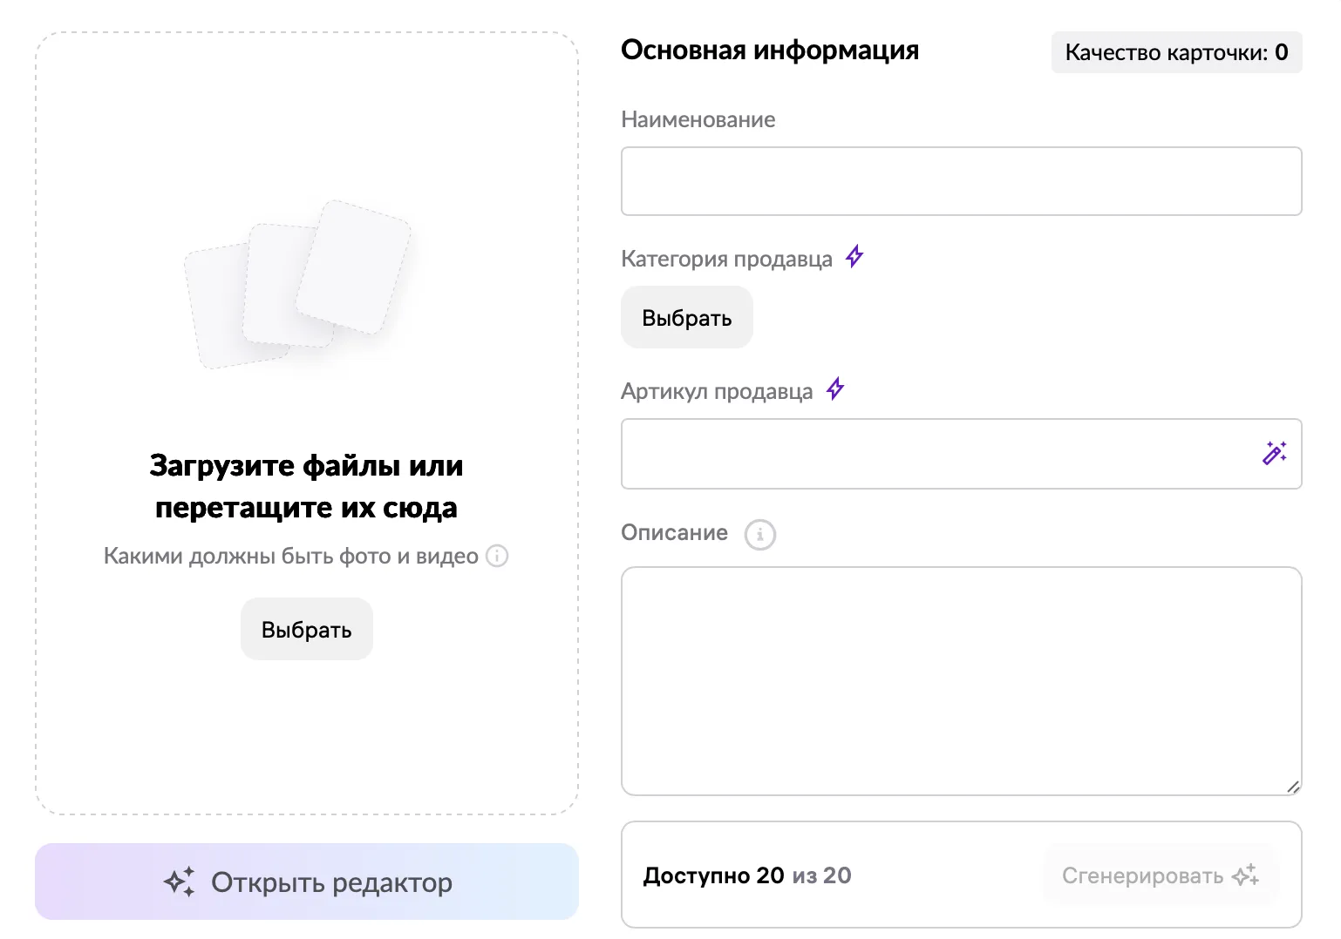Click the lightning icon next to Артикул продавца
The image size is (1341, 939).
pos(834,388)
